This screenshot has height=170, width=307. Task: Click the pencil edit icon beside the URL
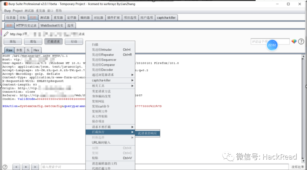tap(6, 34)
